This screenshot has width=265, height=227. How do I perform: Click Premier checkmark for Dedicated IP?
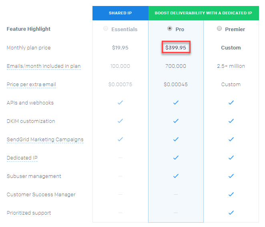tap(231, 158)
